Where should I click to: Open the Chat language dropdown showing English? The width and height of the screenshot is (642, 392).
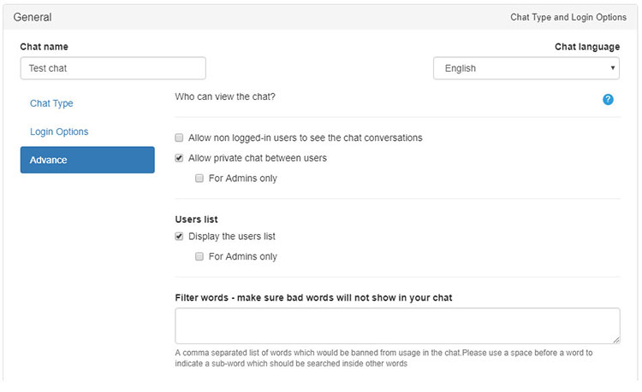[526, 68]
